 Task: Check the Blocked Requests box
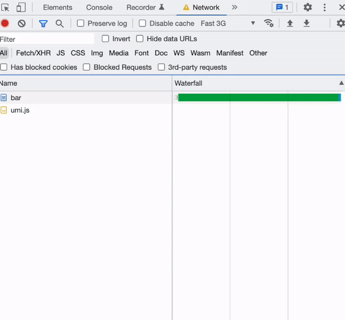coord(86,67)
